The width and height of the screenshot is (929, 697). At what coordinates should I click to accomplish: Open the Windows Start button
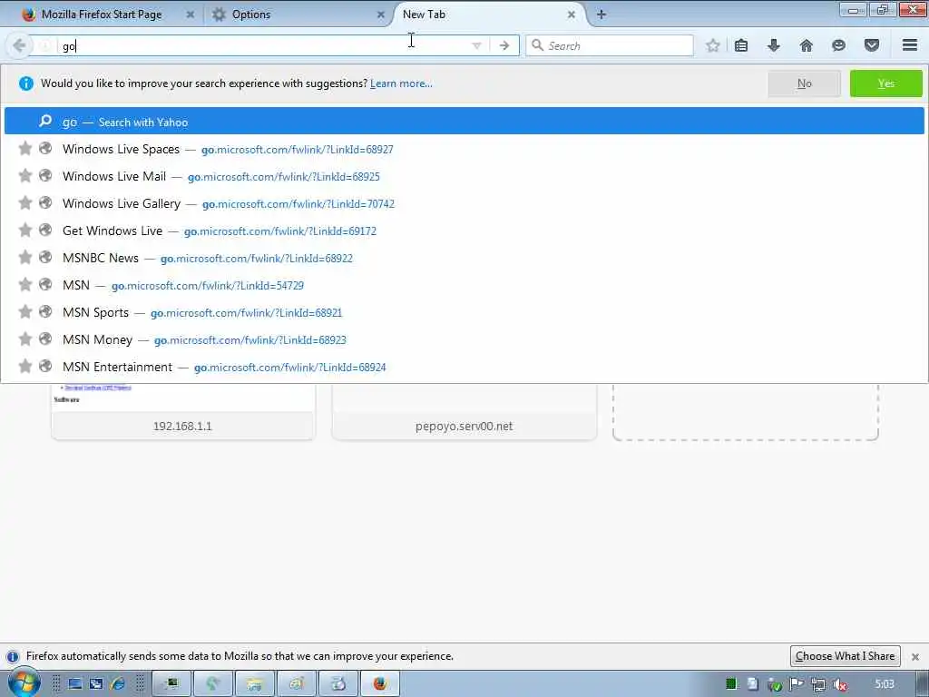click(x=24, y=682)
